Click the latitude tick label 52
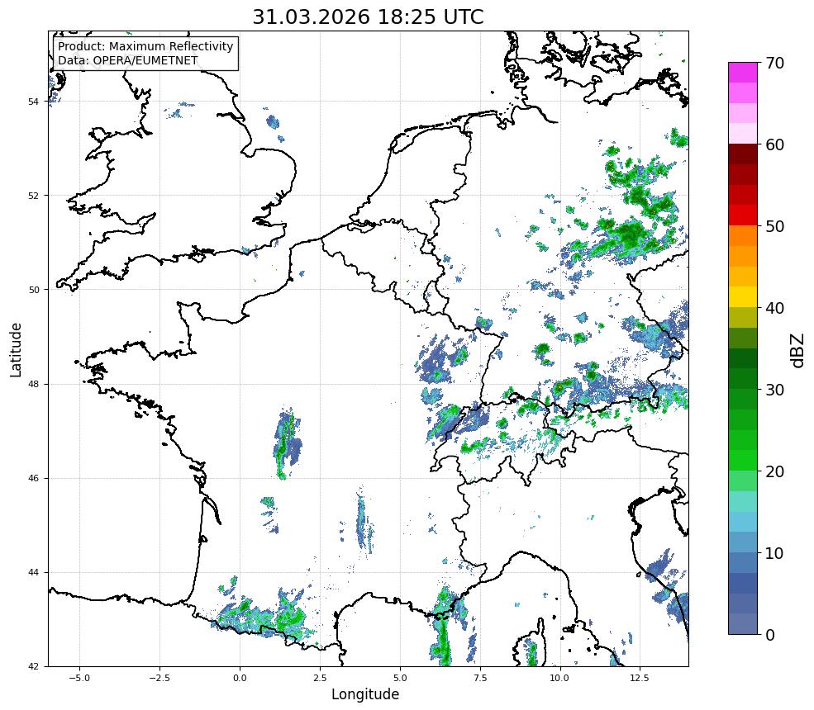This screenshot has height=710, width=814. 33,196
